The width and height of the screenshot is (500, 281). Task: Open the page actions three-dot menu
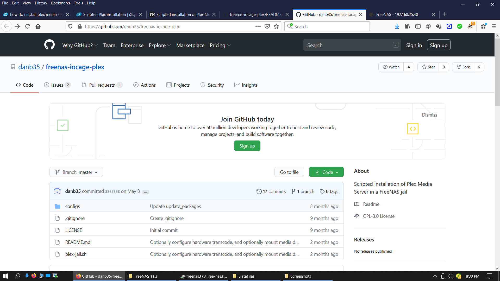pyautogui.click(x=258, y=26)
